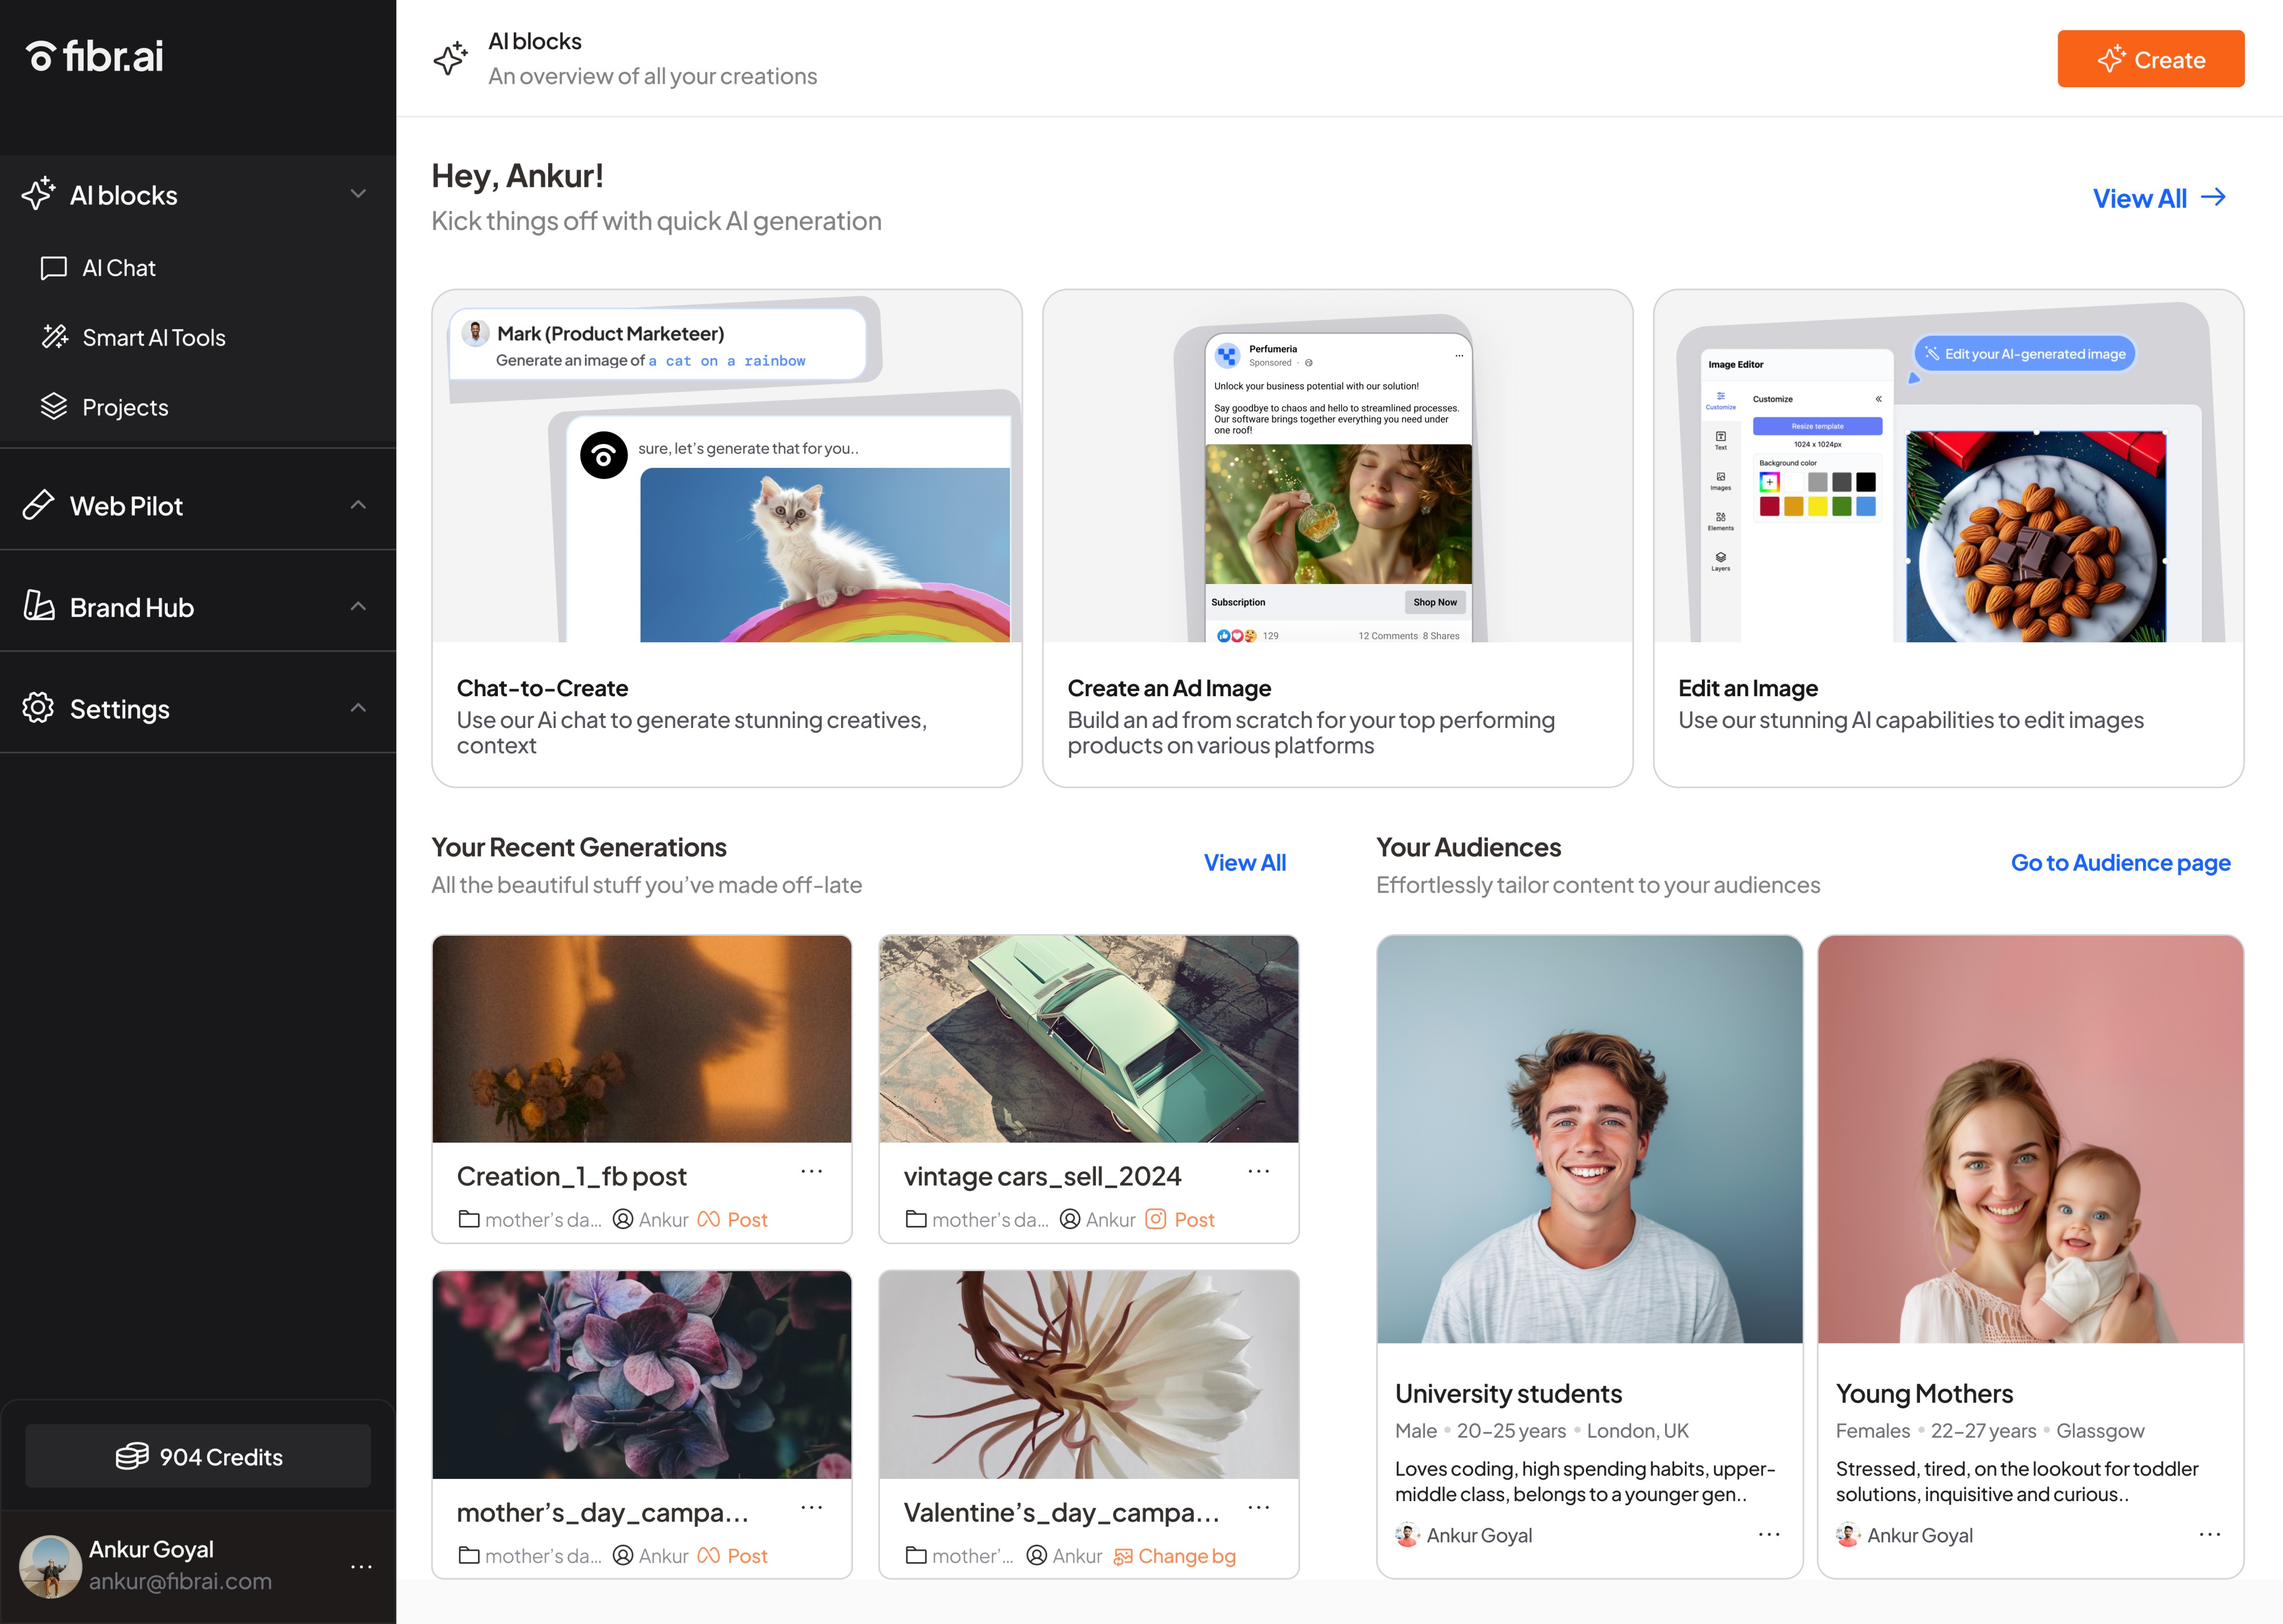Click the fibr.ai logo
Viewport: 2283px width, 1624px height.
pos(93,55)
